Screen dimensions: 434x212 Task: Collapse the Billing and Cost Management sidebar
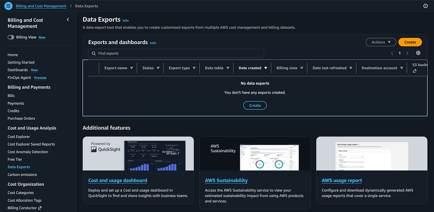pos(68,20)
